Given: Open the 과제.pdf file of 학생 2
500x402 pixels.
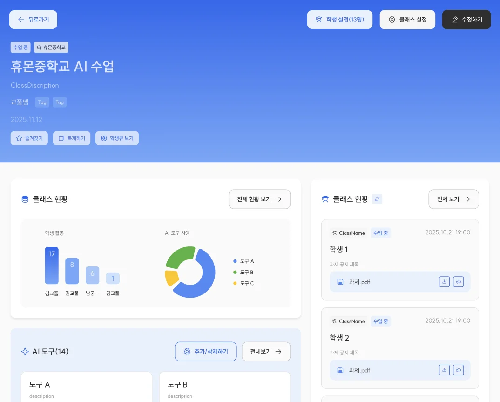Looking at the screenshot, I should [x=400, y=370].
